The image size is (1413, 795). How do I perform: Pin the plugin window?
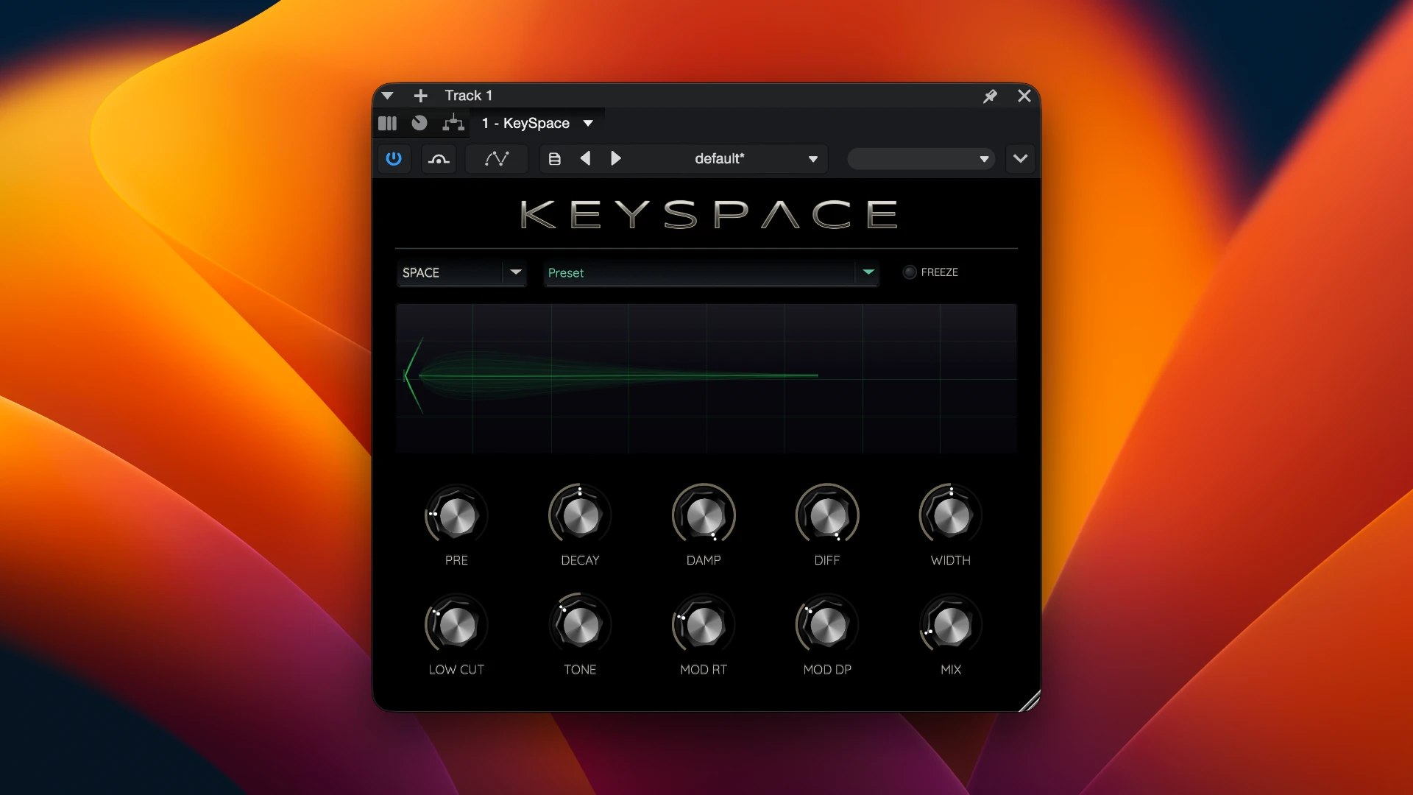(990, 96)
